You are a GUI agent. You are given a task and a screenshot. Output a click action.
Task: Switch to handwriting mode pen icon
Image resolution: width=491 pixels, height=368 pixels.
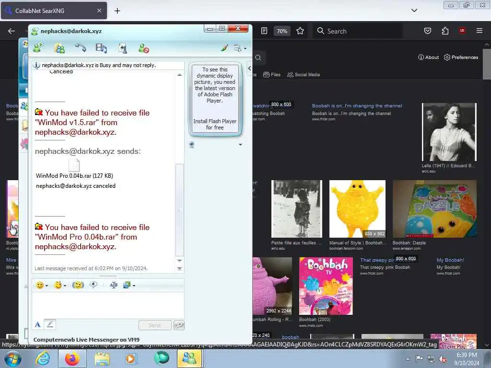tap(50, 324)
